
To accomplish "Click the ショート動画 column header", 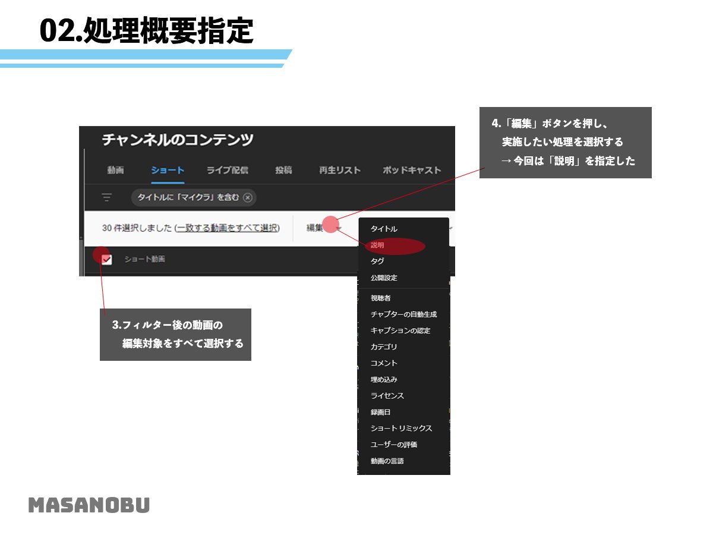I will [x=144, y=259].
